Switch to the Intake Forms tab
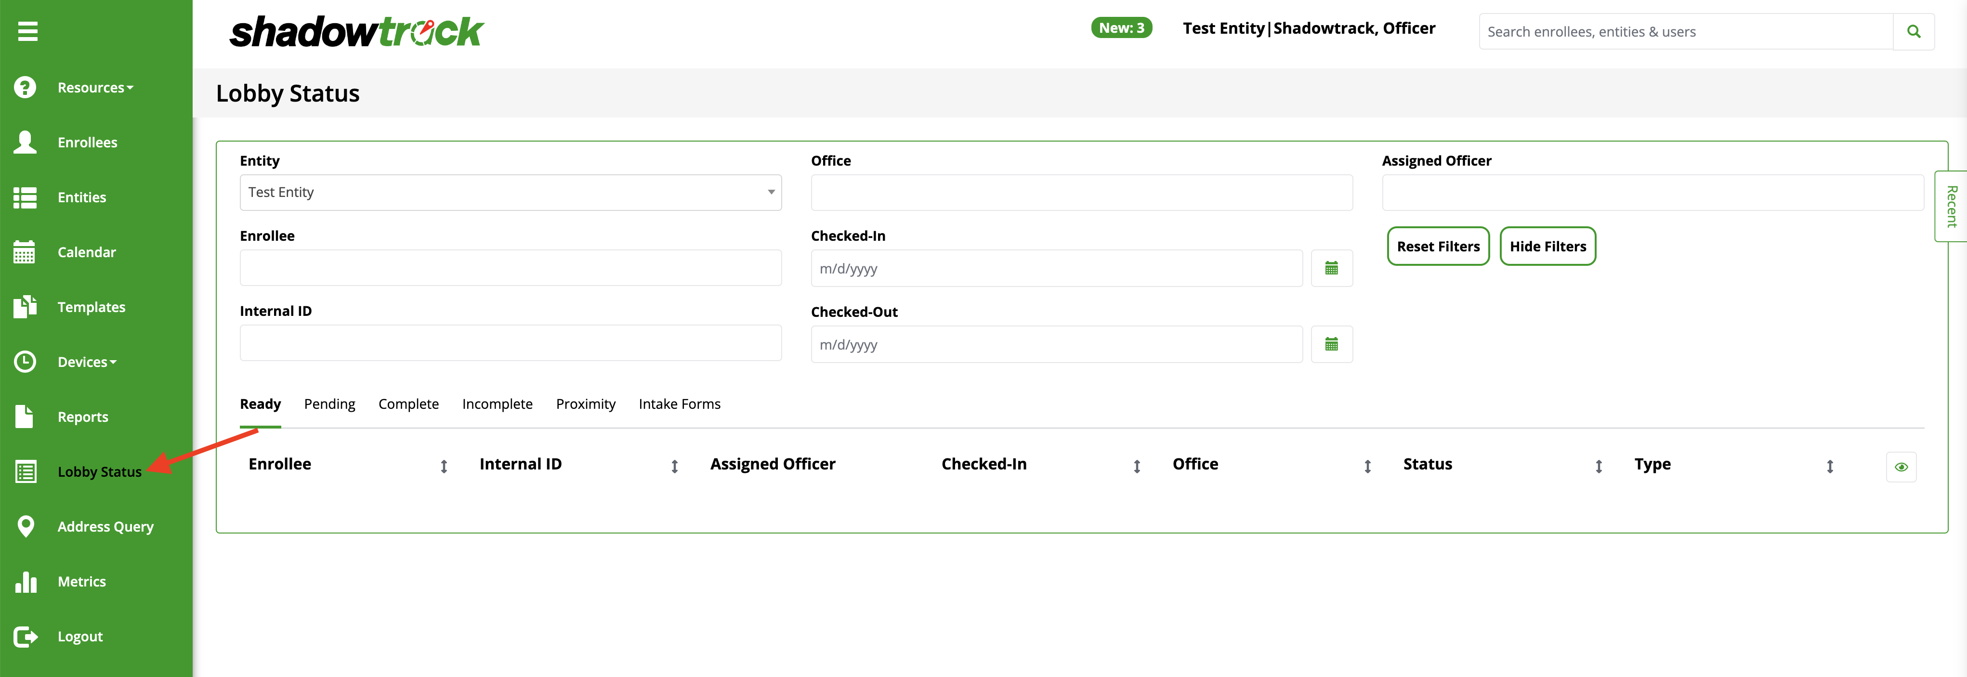Image resolution: width=1967 pixels, height=677 pixels. tap(679, 404)
